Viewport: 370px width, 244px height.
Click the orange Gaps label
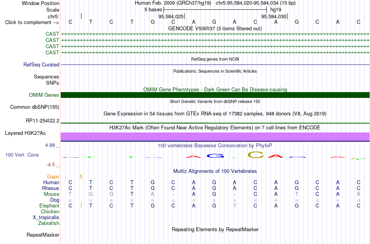[x=53, y=177]
